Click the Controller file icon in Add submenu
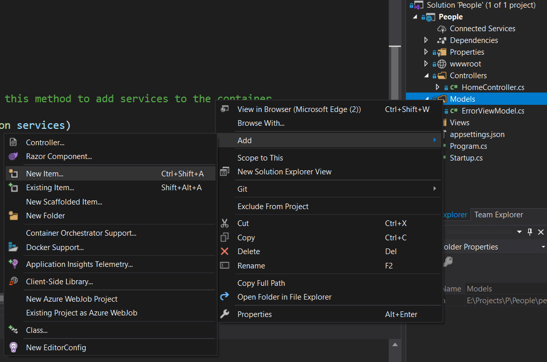547x362 pixels. [13, 142]
